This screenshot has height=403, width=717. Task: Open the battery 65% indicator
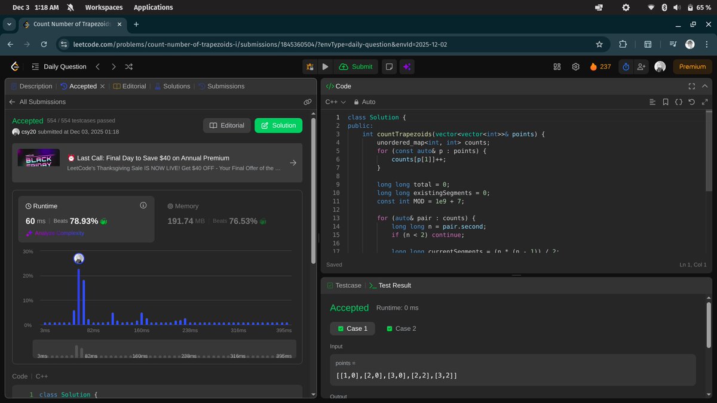coord(698,7)
